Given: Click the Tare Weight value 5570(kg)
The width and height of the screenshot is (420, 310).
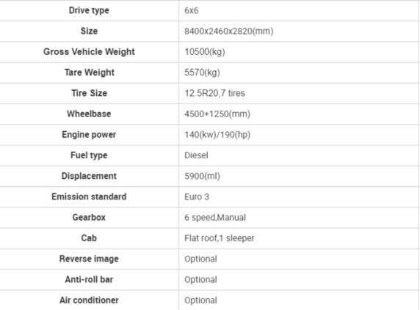Looking at the screenshot, I should tap(202, 73).
